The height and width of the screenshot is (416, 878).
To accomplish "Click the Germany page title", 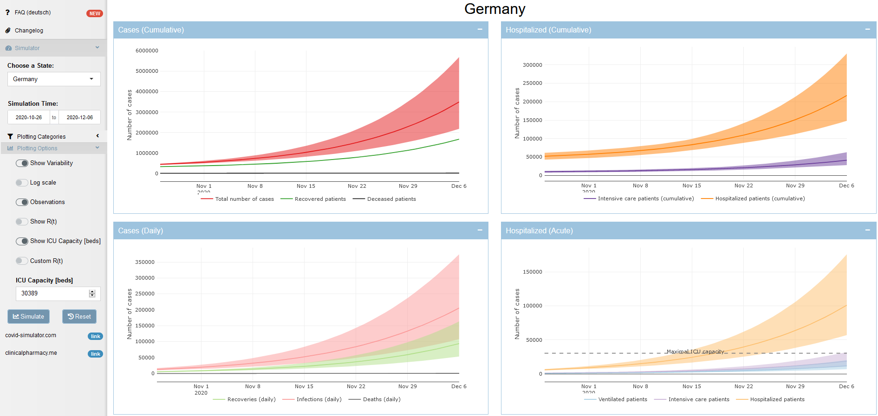I will (495, 9).
